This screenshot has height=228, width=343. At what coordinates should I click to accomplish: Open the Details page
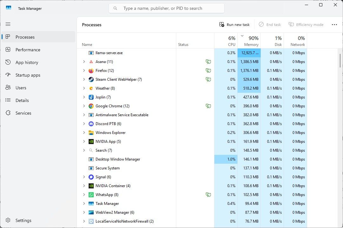click(x=38, y=100)
